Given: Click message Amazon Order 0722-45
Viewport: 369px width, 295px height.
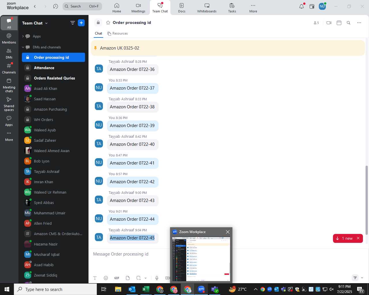Looking at the screenshot, I should pyautogui.click(x=132, y=238).
